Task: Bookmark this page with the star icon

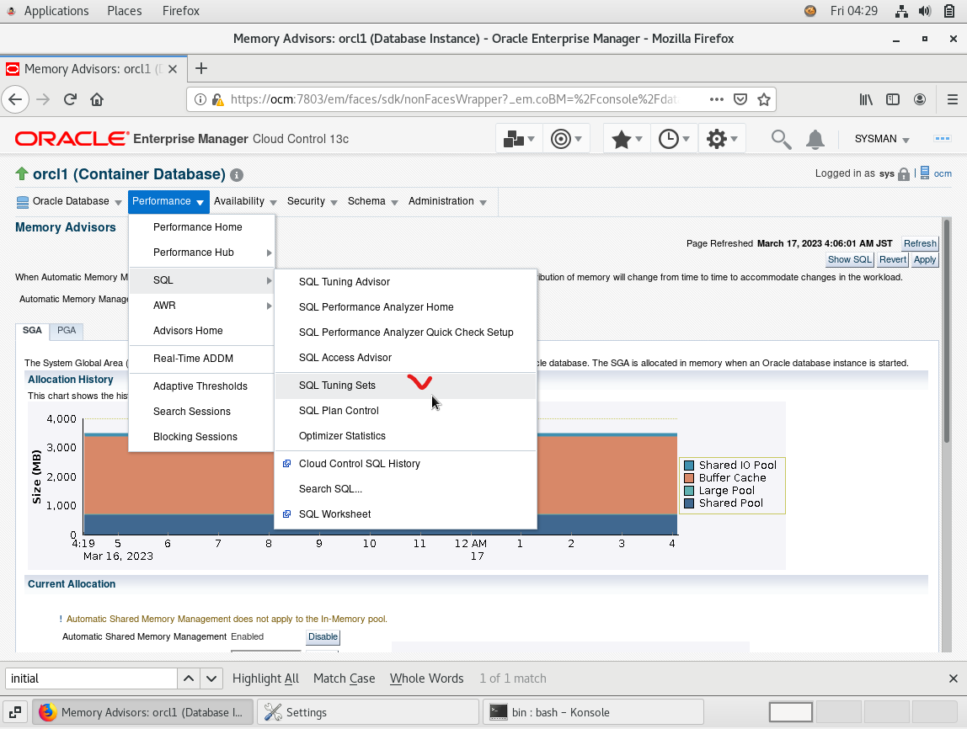Action: point(764,99)
